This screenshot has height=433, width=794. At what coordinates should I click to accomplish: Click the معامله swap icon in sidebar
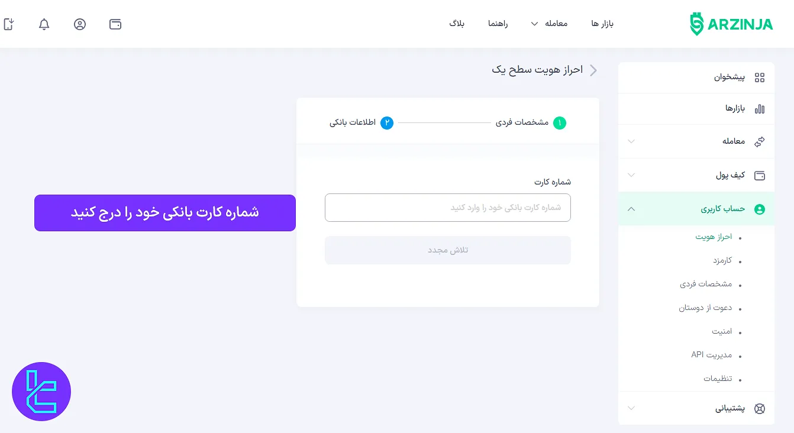760,141
